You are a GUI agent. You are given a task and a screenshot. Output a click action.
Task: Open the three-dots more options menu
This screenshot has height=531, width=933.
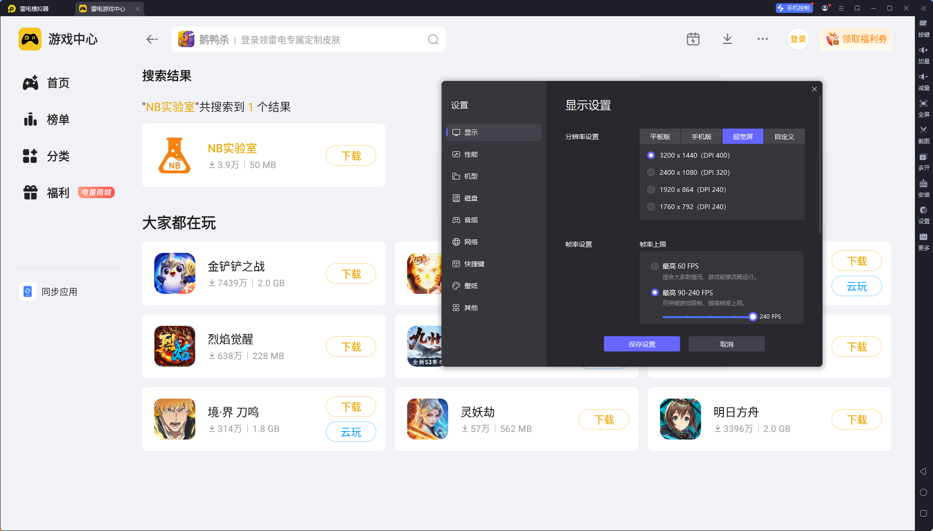tap(762, 39)
